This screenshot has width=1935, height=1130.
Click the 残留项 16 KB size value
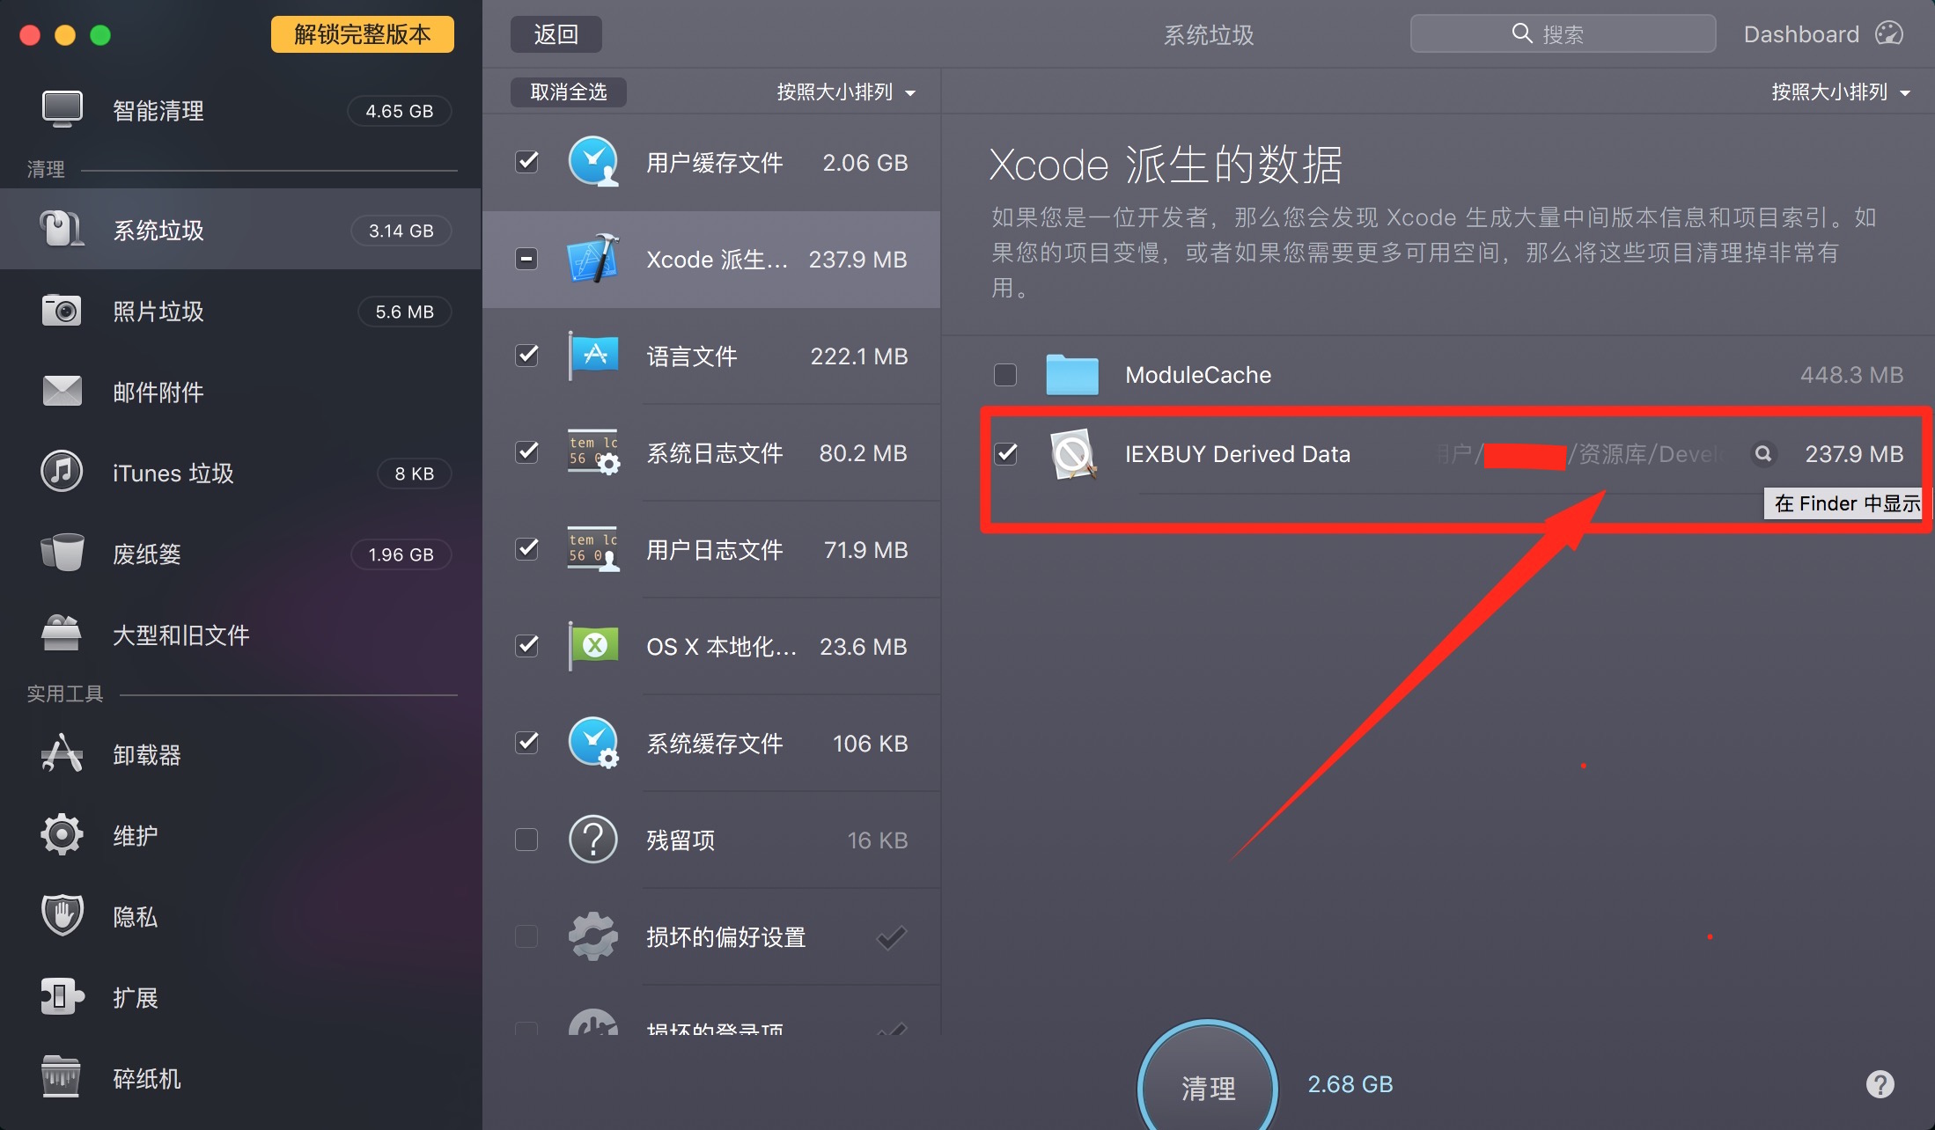pos(877,840)
